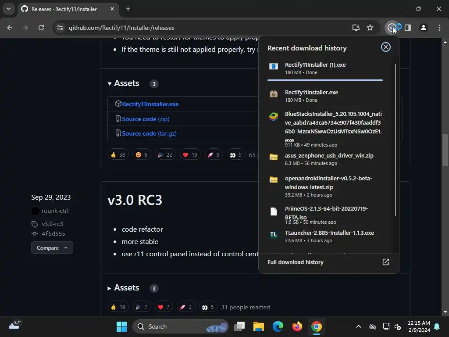The height and width of the screenshot is (337, 449).
Task: Close the Releases · Rectify11/Installer tab
Action: [112, 9]
